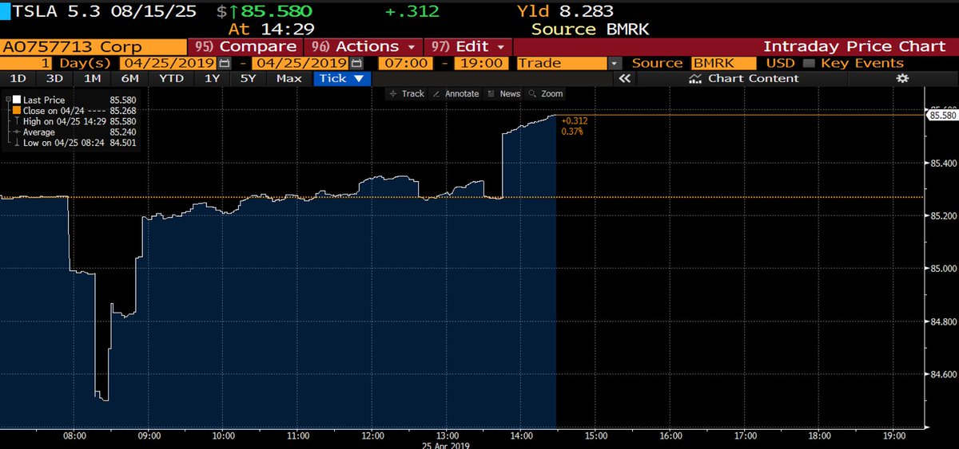Click the Trade data type field
The width and height of the screenshot is (959, 449).
[562, 63]
